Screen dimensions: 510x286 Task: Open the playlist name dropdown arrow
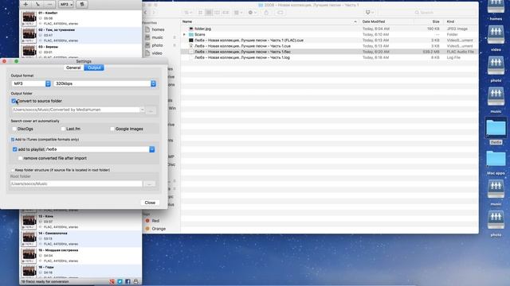click(152, 149)
